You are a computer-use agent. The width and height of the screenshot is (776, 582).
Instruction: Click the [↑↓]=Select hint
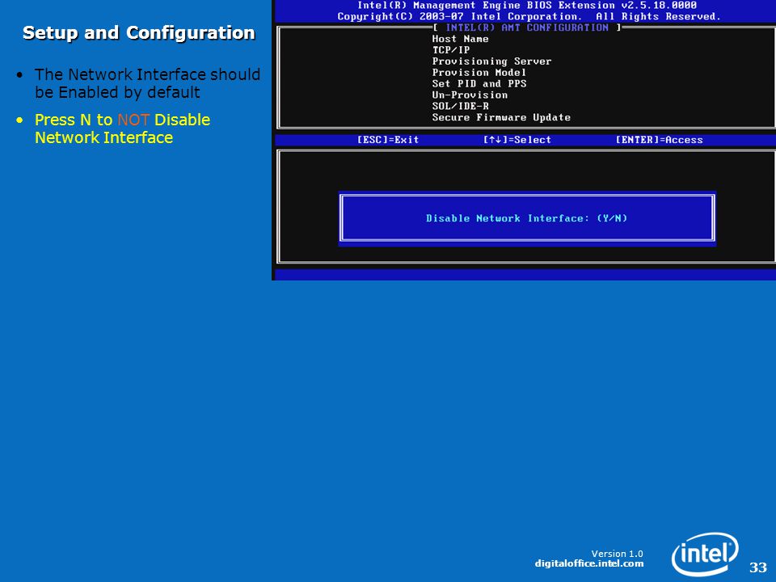pyautogui.click(x=517, y=140)
